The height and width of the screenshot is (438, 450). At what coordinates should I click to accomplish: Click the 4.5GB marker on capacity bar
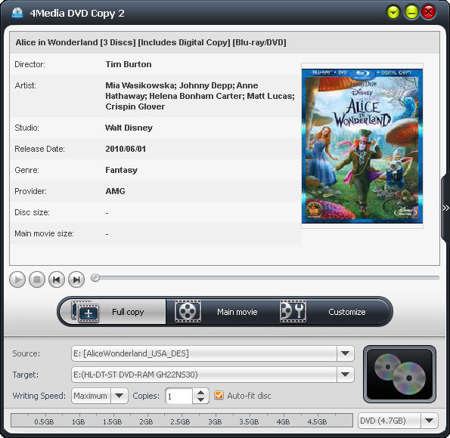pos(317,421)
